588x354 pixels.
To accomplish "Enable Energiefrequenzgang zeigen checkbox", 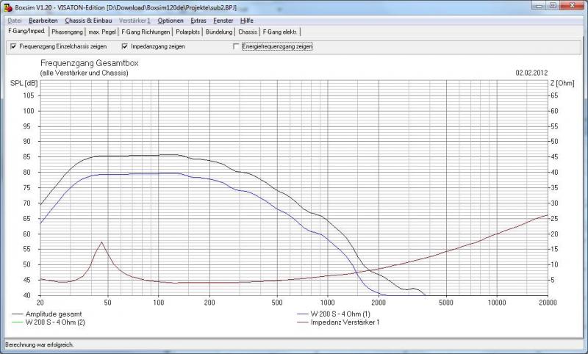I will [236, 46].
